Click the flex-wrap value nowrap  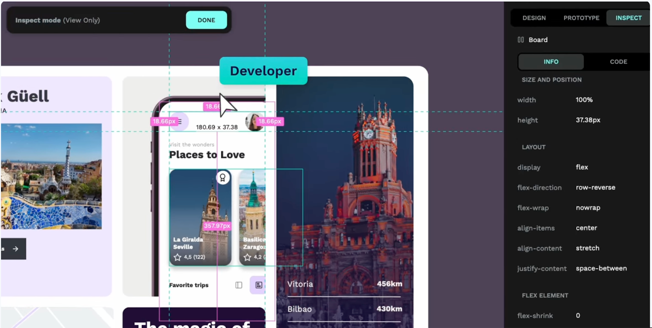[588, 208]
